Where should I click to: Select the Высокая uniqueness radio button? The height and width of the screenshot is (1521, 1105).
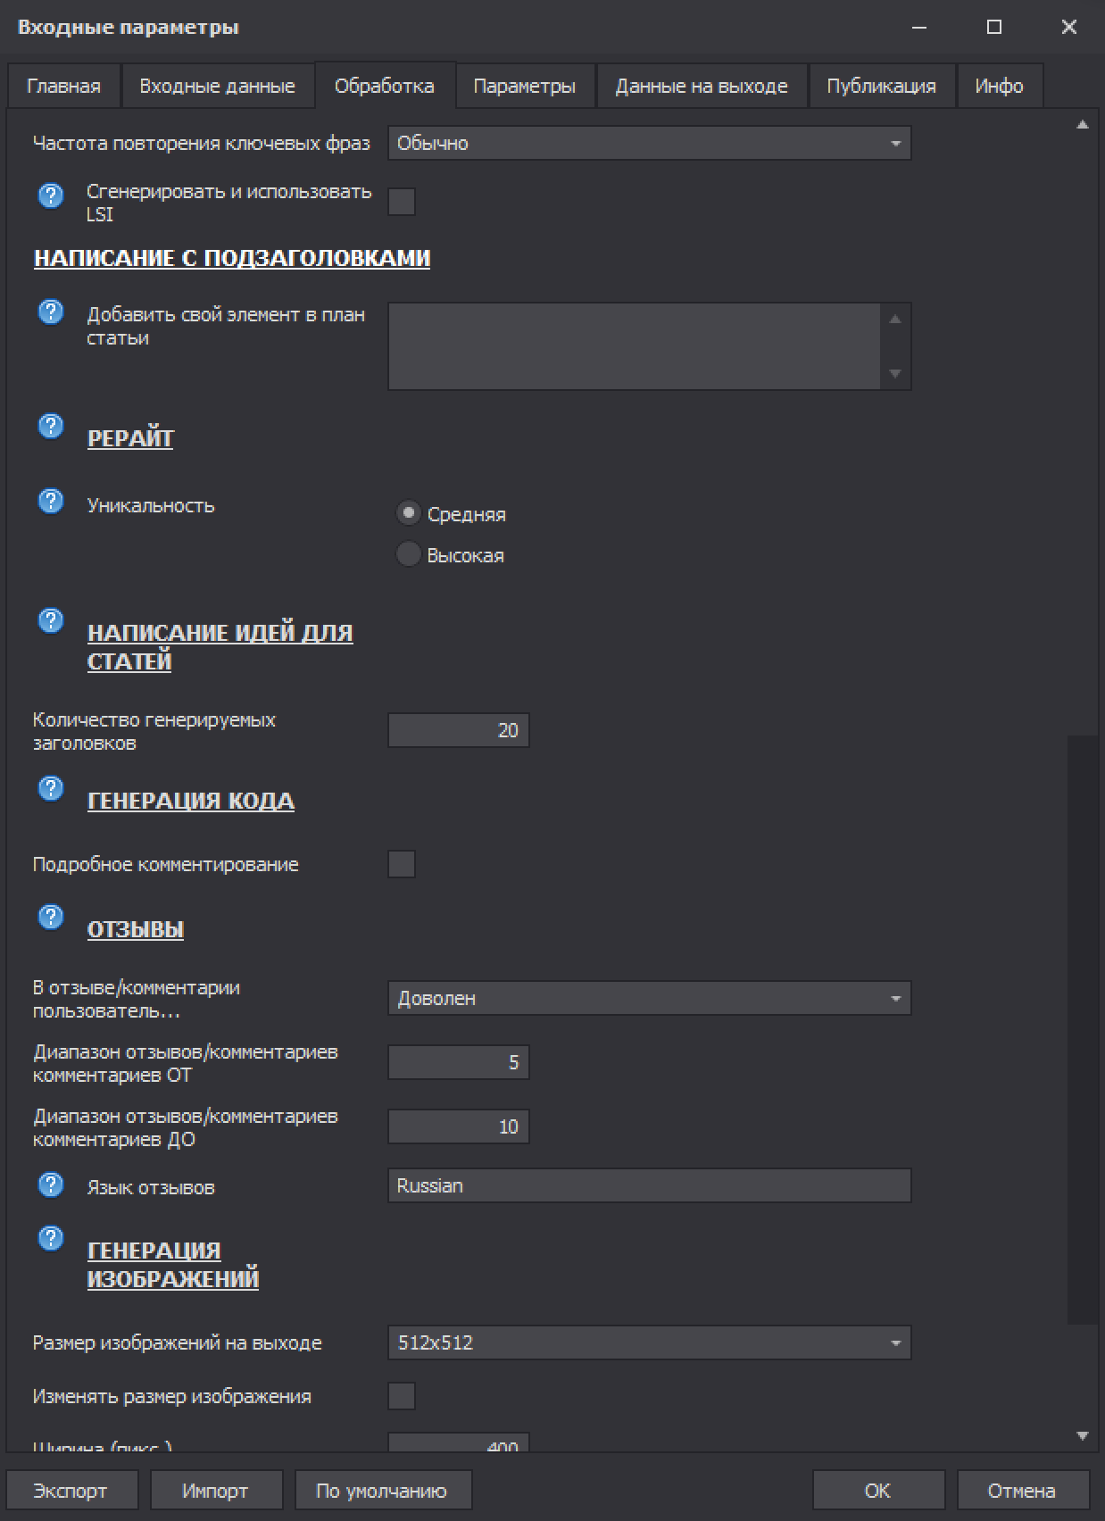click(408, 554)
